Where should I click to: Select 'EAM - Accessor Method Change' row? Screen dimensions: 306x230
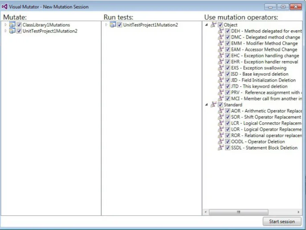point(264,49)
